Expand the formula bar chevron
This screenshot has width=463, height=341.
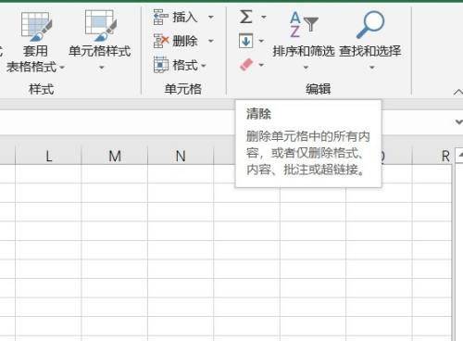pyautogui.click(x=458, y=122)
